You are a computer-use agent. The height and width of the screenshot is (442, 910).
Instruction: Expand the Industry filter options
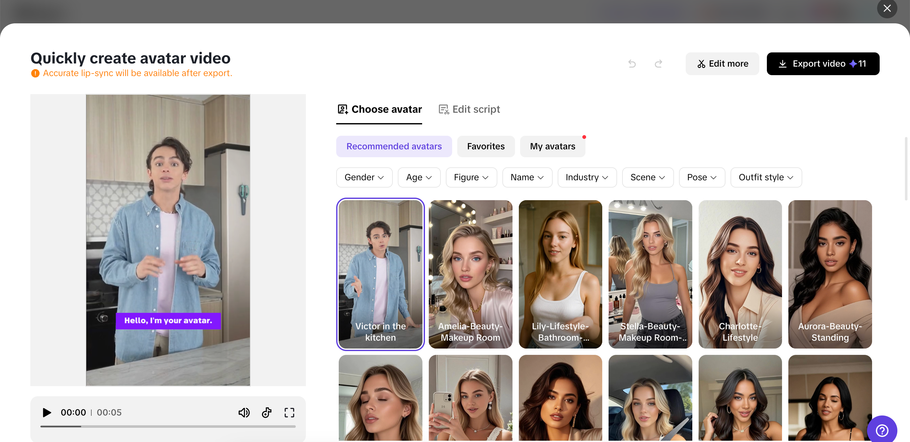(x=587, y=177)
